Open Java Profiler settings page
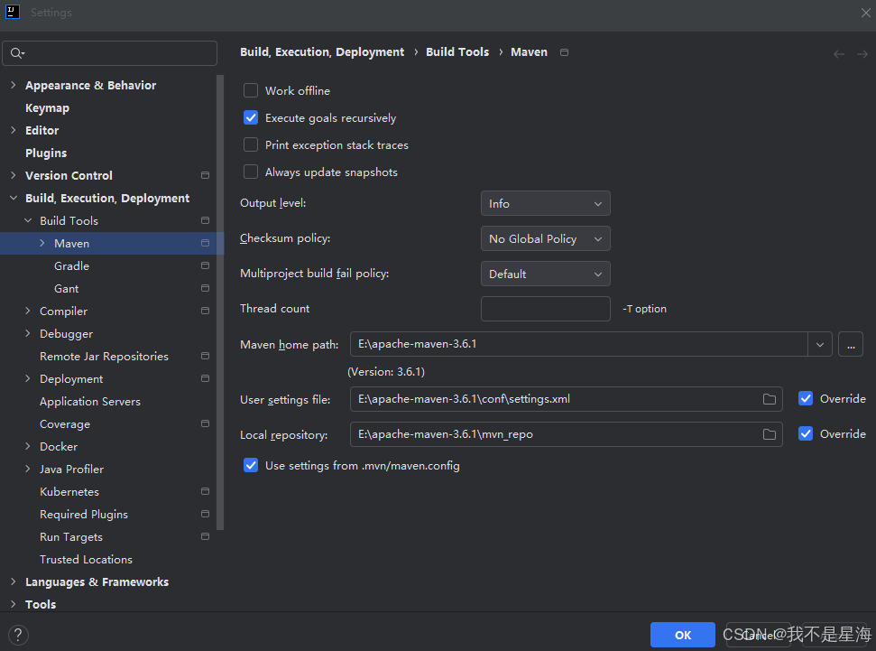 [71, 470]
